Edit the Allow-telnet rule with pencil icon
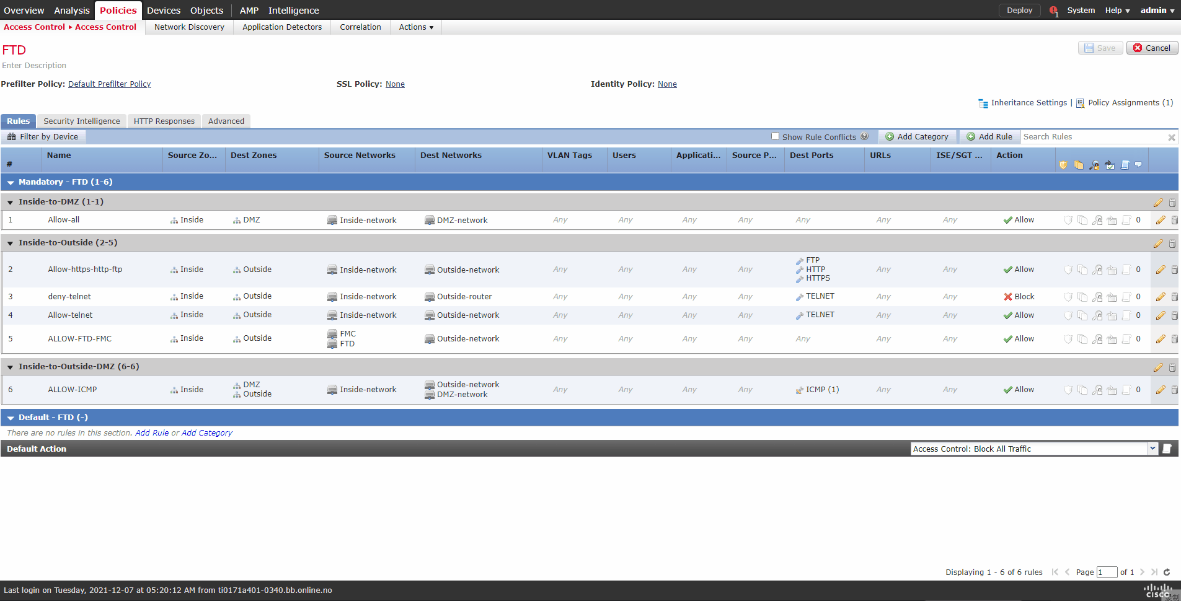 (1161, 315)
